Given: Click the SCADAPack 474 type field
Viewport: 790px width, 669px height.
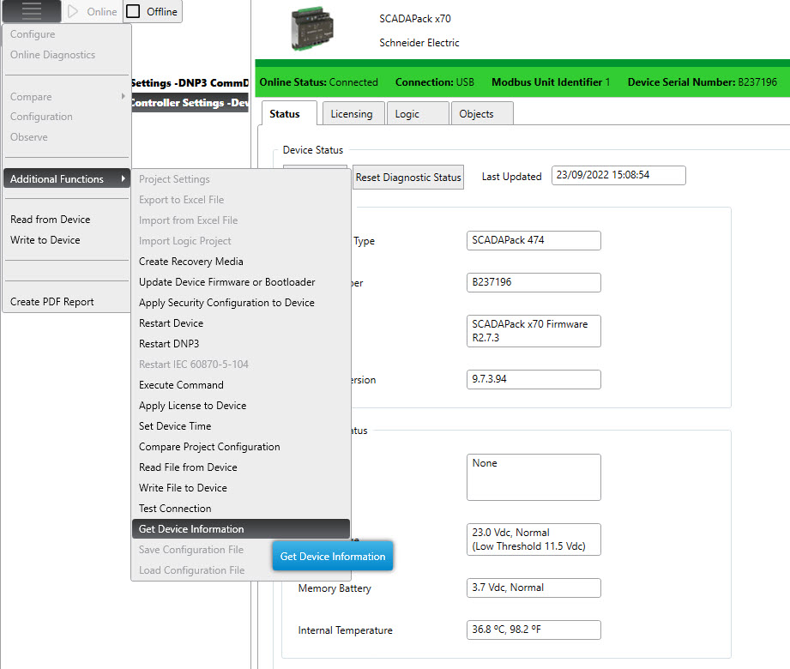Looking at the screenshot, I should [534, 240].
